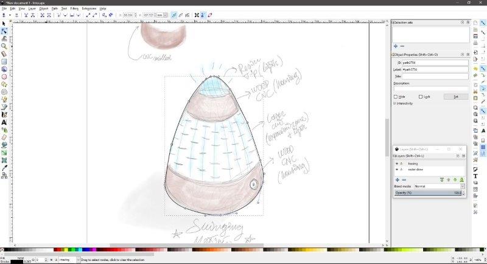Viewport: 487px width, 264px height.
Task: Add a new layer with plus button
Action: (x=398, y=180)
